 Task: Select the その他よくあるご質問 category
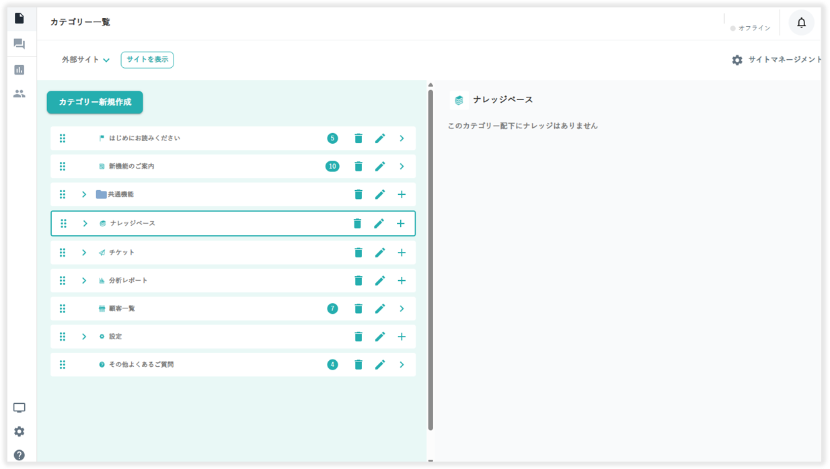[x=202, y=365]
